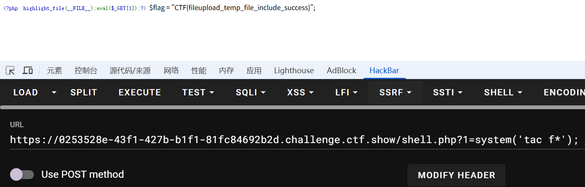
Task: Toggle the device toolbar icon
Action: (28, 70)
